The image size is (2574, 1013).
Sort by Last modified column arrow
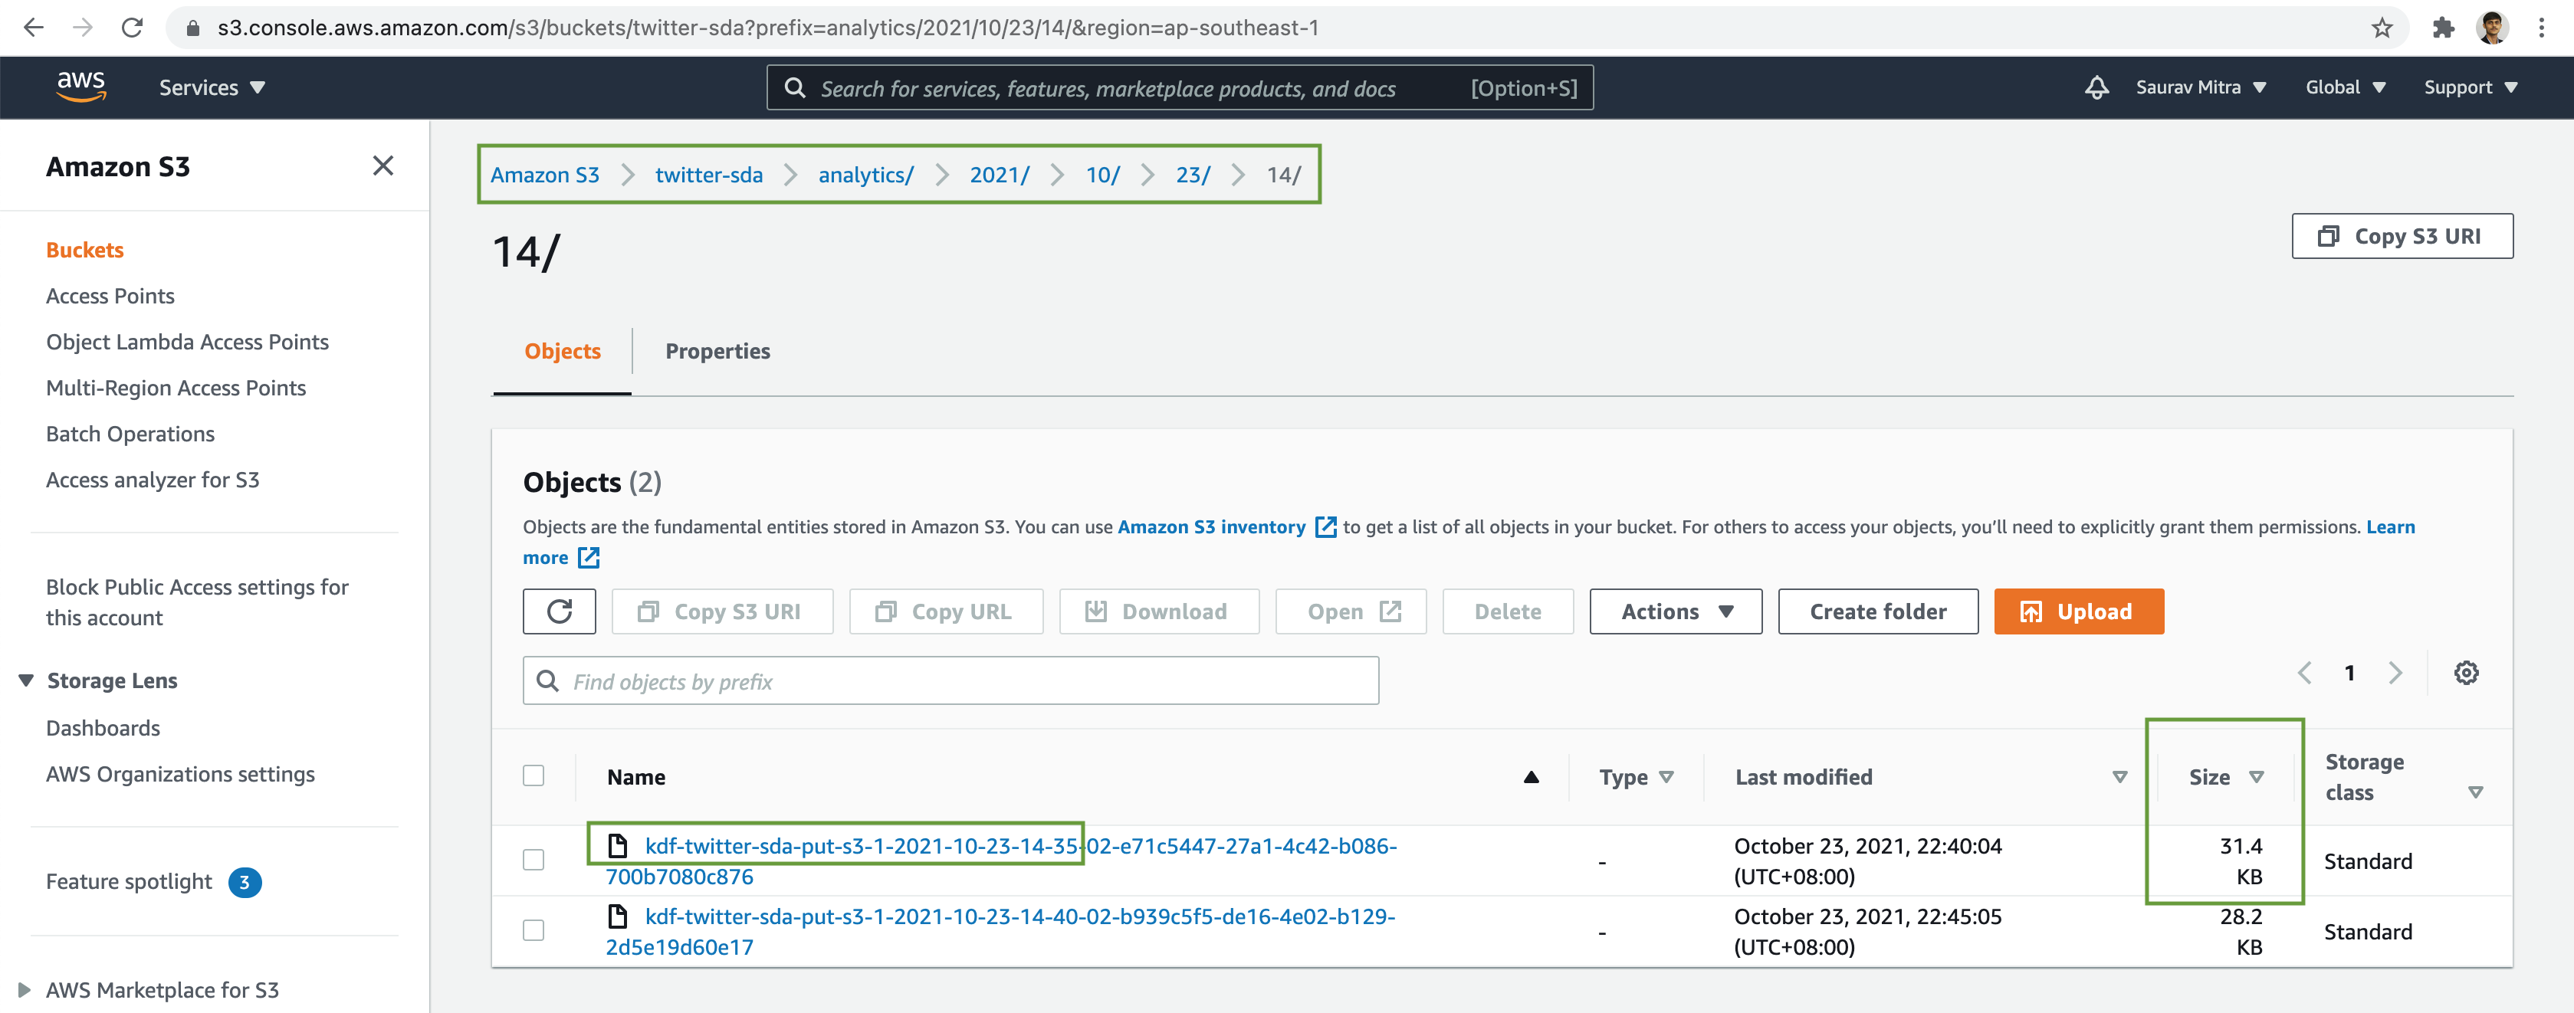[x=2119, y=777]
